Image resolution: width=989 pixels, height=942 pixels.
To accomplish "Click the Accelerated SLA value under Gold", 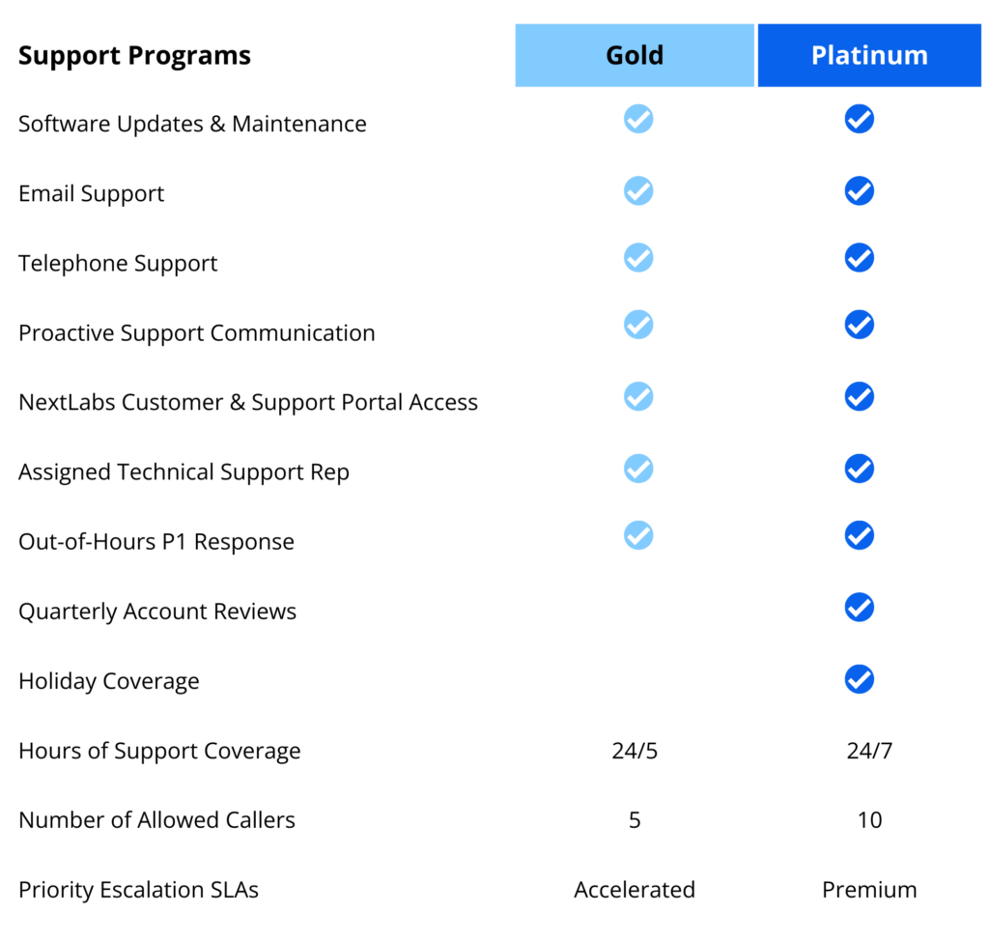I will [x=635, y=890].
